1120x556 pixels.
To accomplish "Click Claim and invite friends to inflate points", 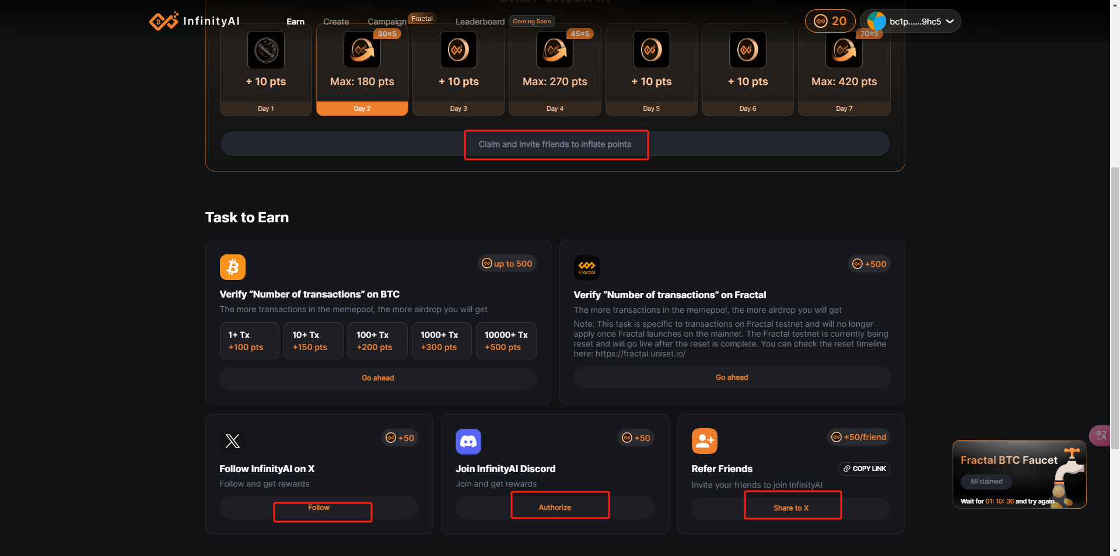I will click(555, 144).
